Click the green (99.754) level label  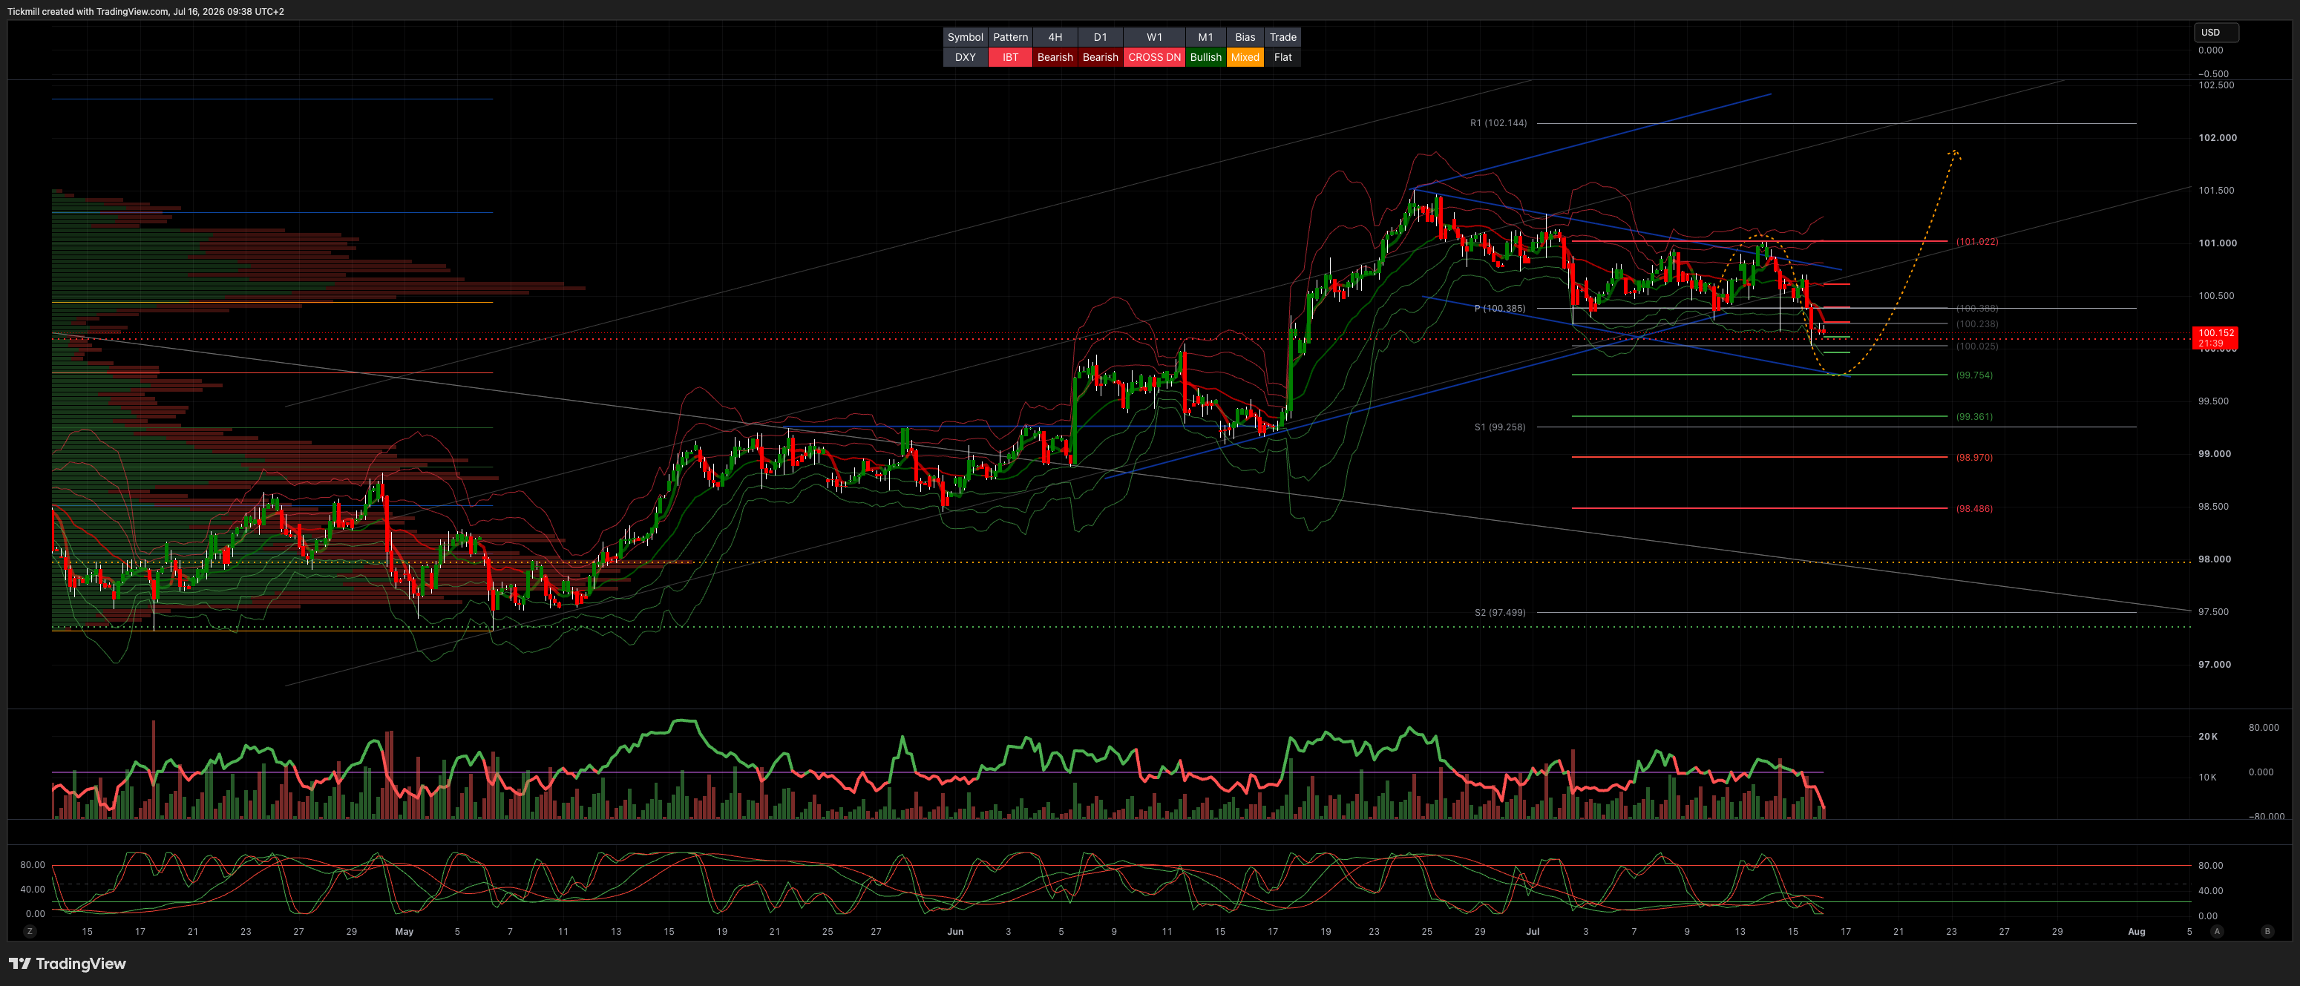(1973, 375)
